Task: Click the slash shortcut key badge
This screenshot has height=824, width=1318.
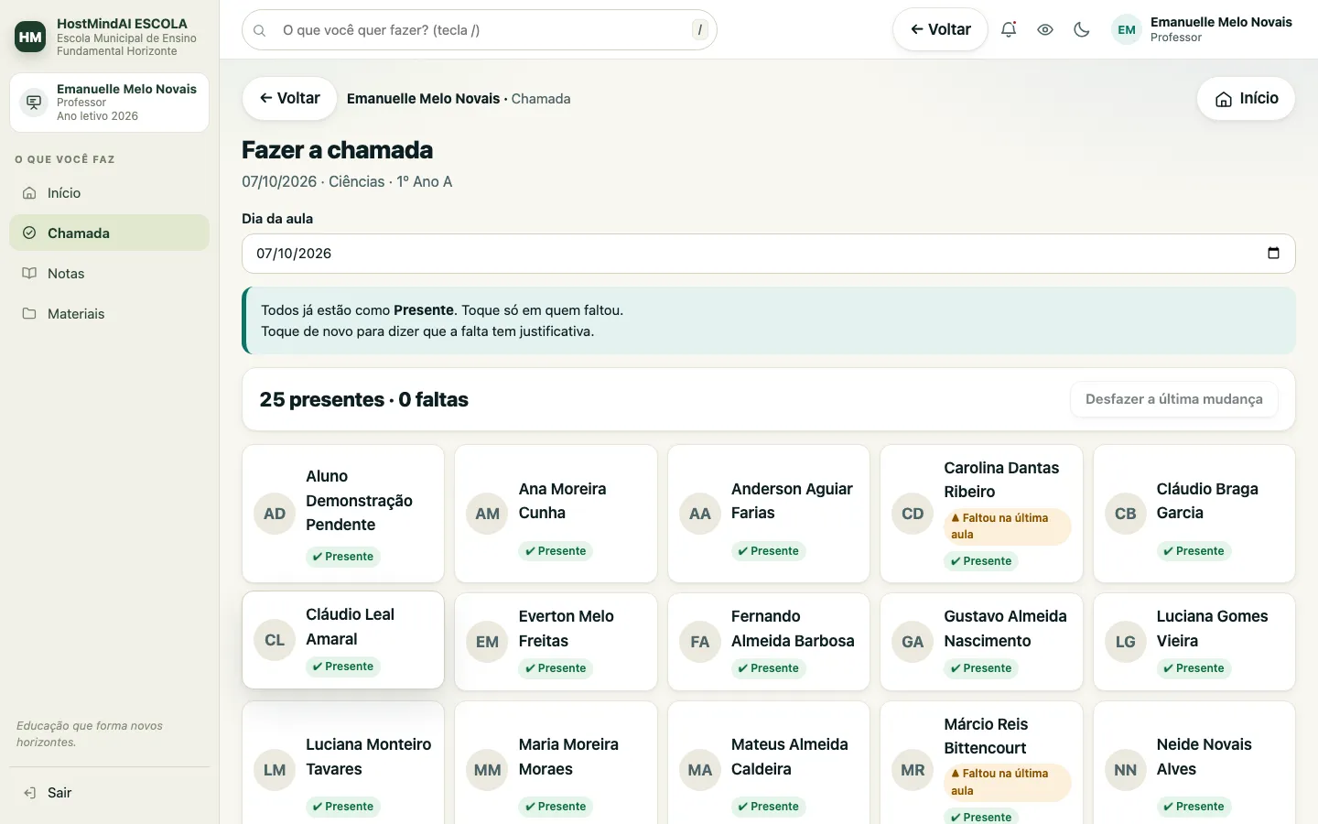Action: [x=700, y=30]
